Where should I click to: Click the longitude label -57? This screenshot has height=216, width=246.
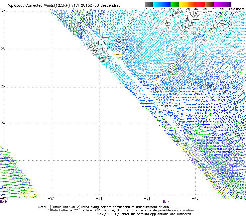coord(51,198)
